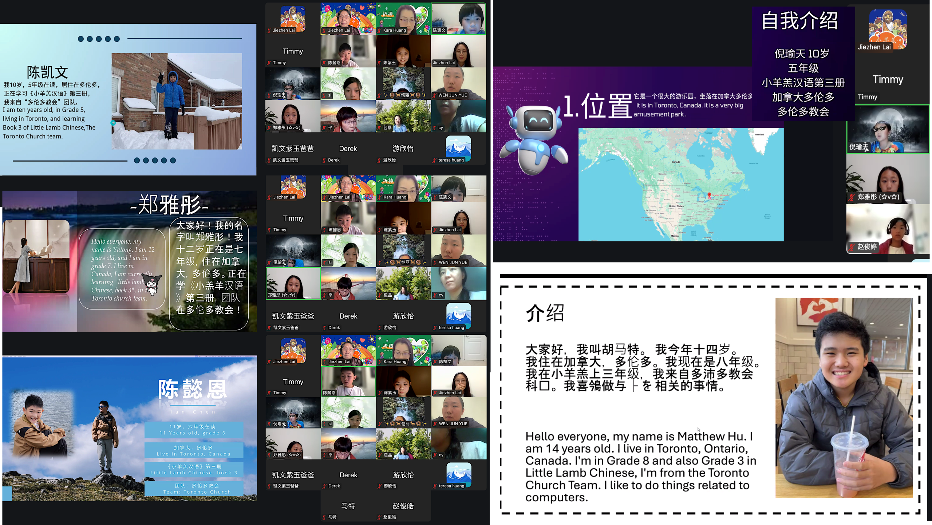Click the 'Hello everyone, my name is Matthew Hu' paragraph
This screenshot has width=932, height=525.
[x=641, y=466]
